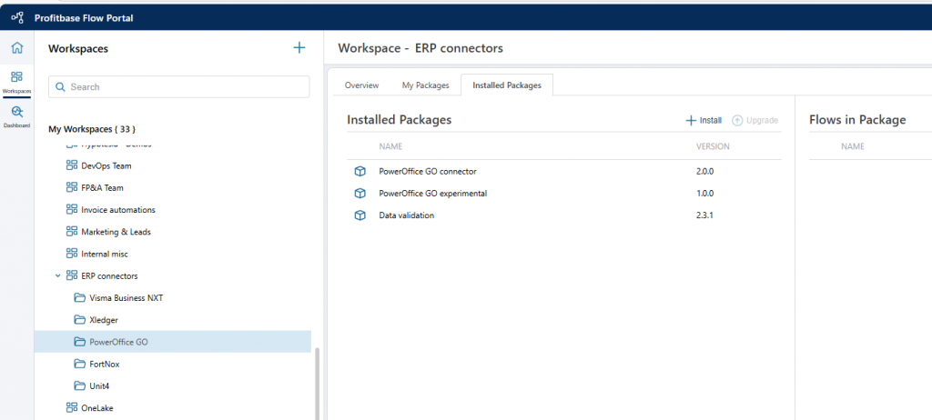Click package icon for PowerOffice GO connector
Image resolution: width=932 pixels, height=420 pixels.
coord(360,171)
